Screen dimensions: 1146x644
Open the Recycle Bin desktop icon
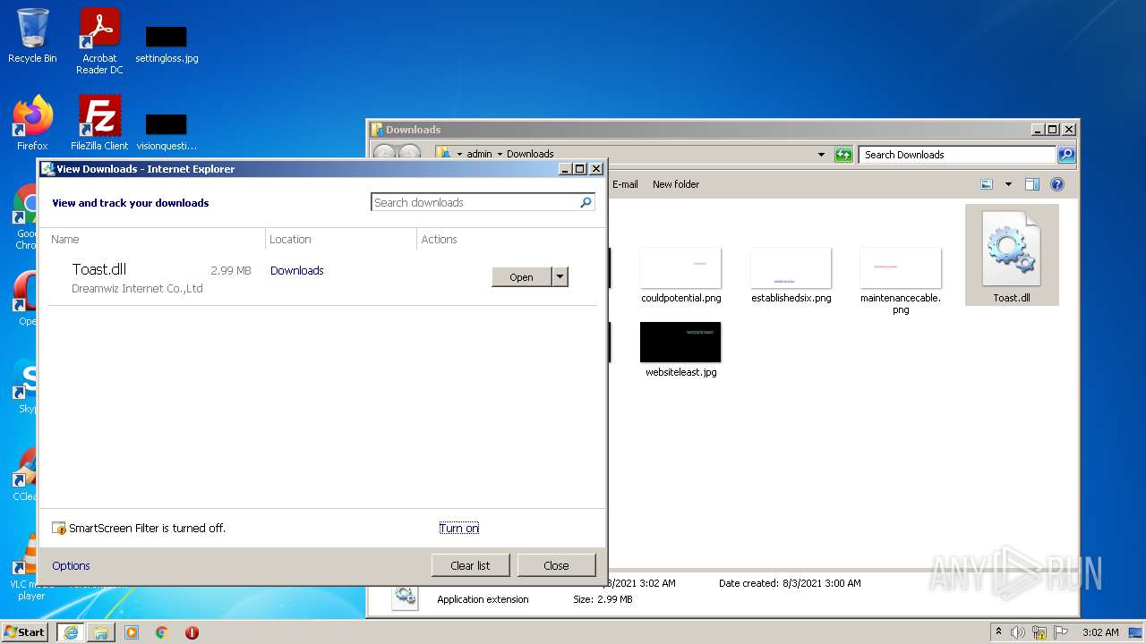click(x=32, y=36)
